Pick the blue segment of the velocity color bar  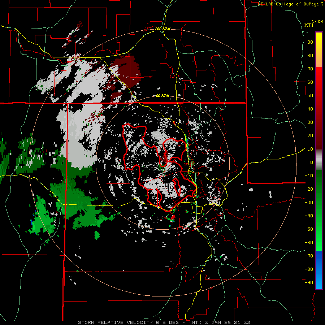(x=319, y=270)
